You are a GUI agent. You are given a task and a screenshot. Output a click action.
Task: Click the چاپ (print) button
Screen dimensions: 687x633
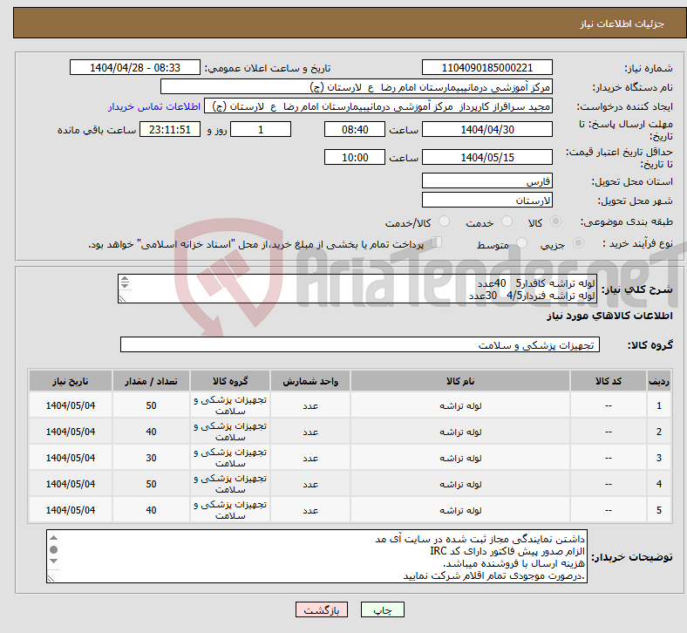pyautogui.click(x=382, y=609)
